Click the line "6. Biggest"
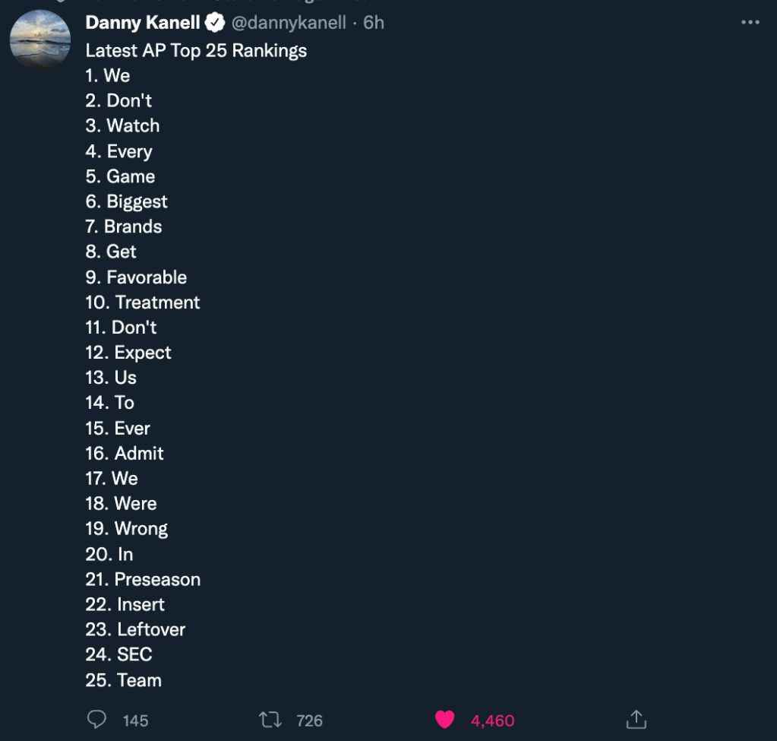 (127, 201)
